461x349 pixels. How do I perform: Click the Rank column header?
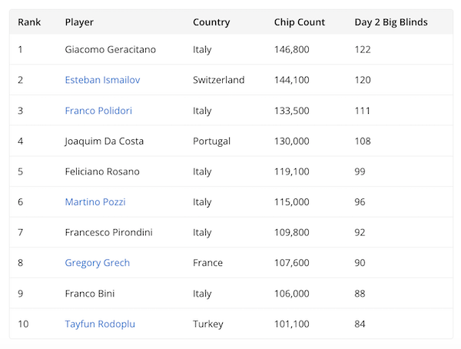point(29,22)
